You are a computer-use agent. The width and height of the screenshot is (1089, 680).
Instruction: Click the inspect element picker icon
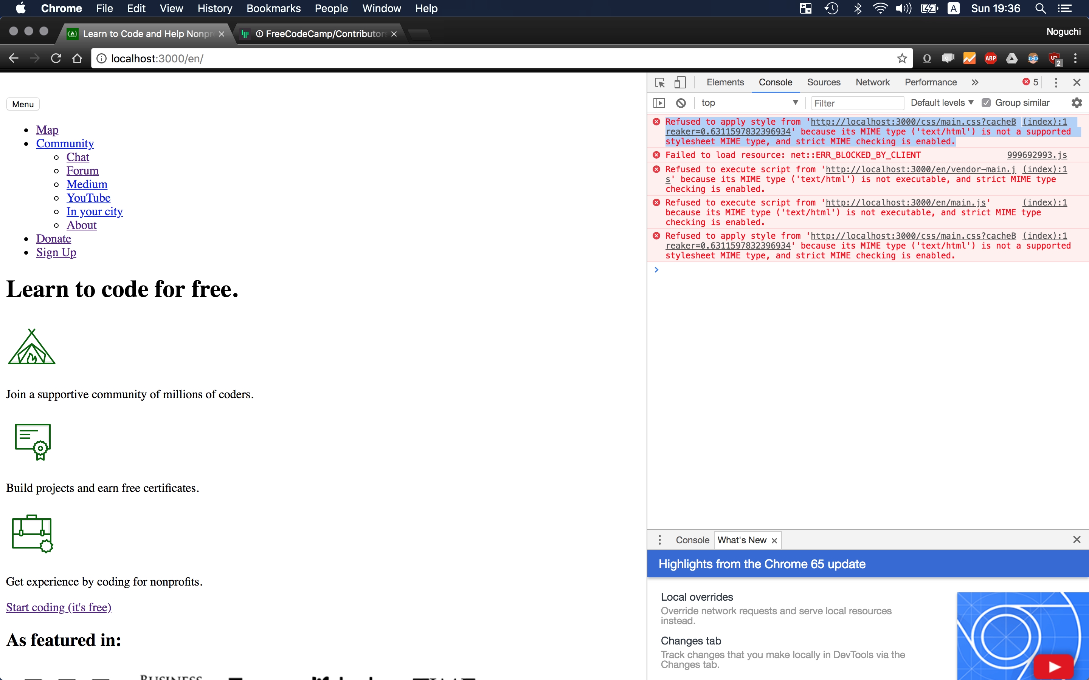tap(660, 82)
